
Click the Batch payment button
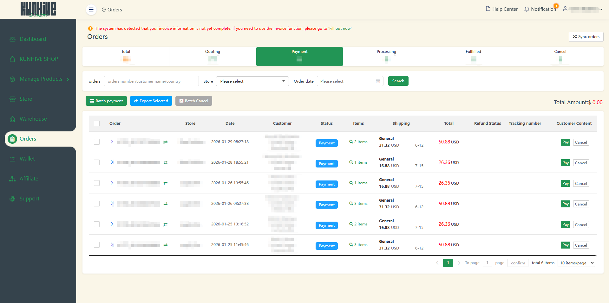pyautogui.click(x=106, y=101)
